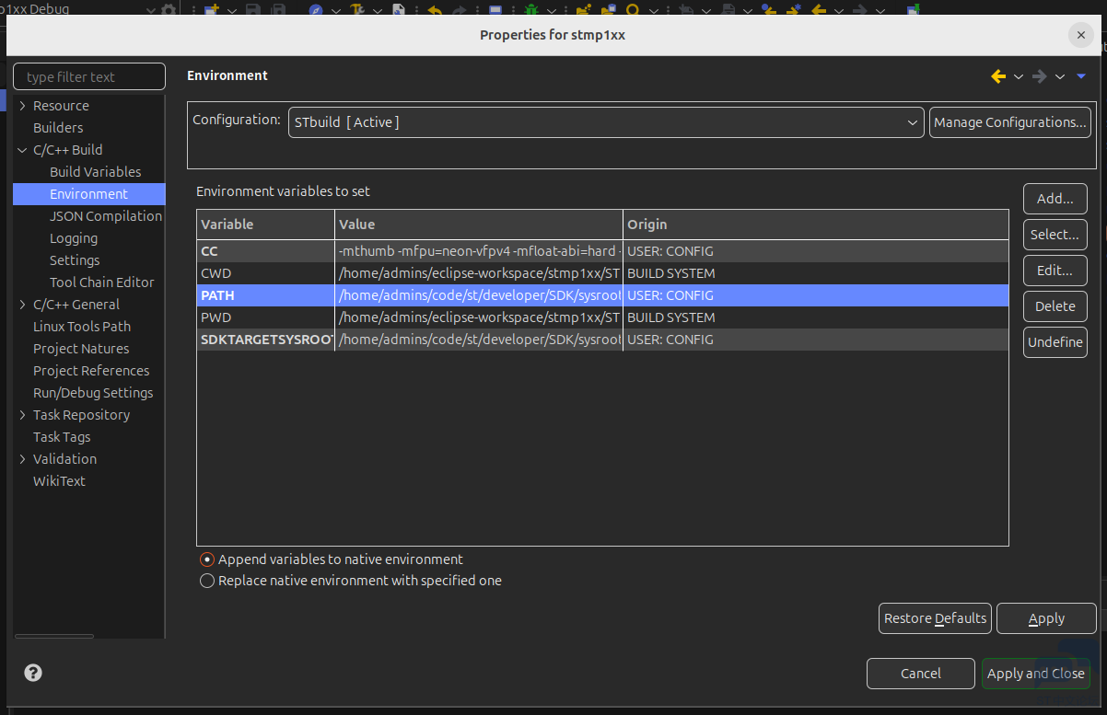Expand the Validation tree node
1107x715 pixels.
click(x=23, y=459)
